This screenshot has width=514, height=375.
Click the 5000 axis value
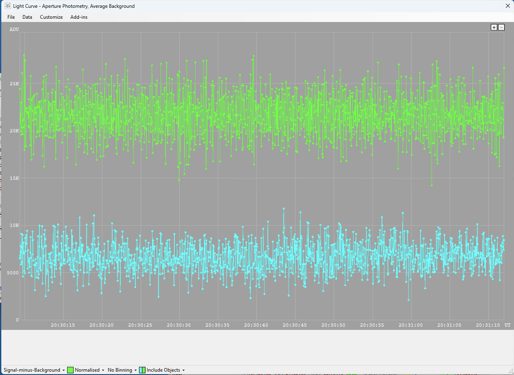[x=13, y=273]
